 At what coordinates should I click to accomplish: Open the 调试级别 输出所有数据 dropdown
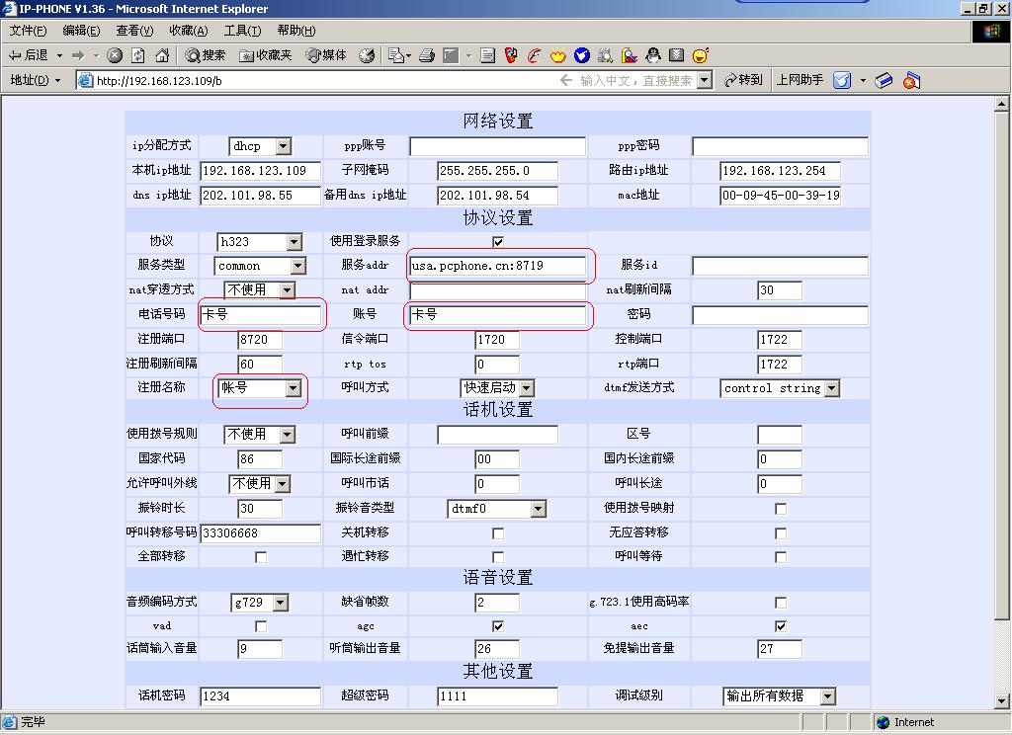pos(779,696)
